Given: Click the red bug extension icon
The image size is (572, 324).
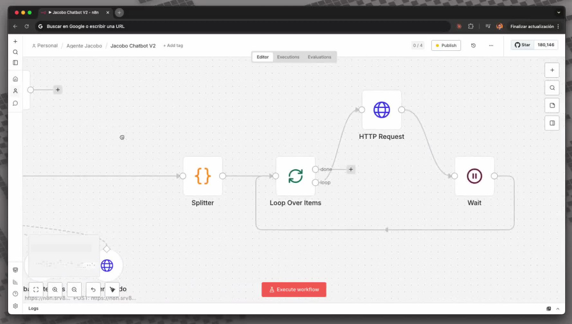Looking at the screenshot, I should (x=459, y=26).
